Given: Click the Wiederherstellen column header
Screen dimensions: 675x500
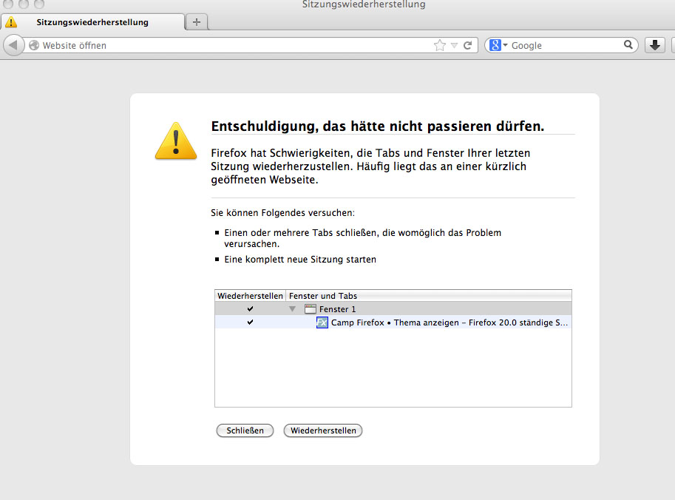Looking at the screenshot, I should pyautogui.click(x=250, y=296).
